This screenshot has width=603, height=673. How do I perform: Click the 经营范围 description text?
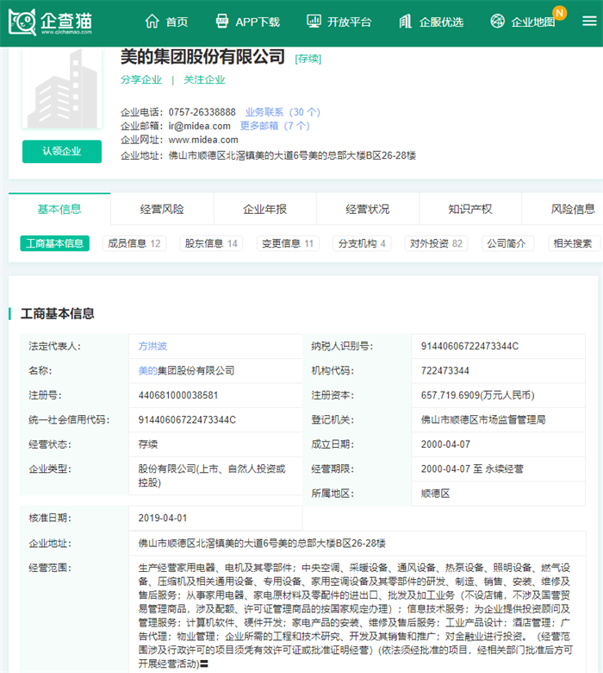[x=355, y=615]
